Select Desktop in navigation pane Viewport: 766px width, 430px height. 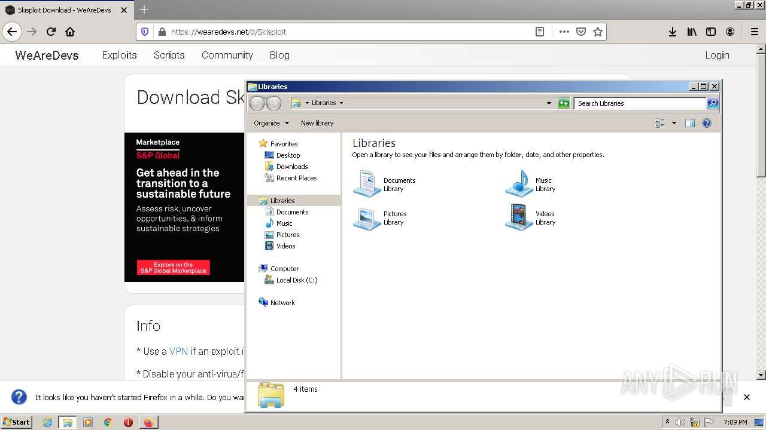click(288, 155)
